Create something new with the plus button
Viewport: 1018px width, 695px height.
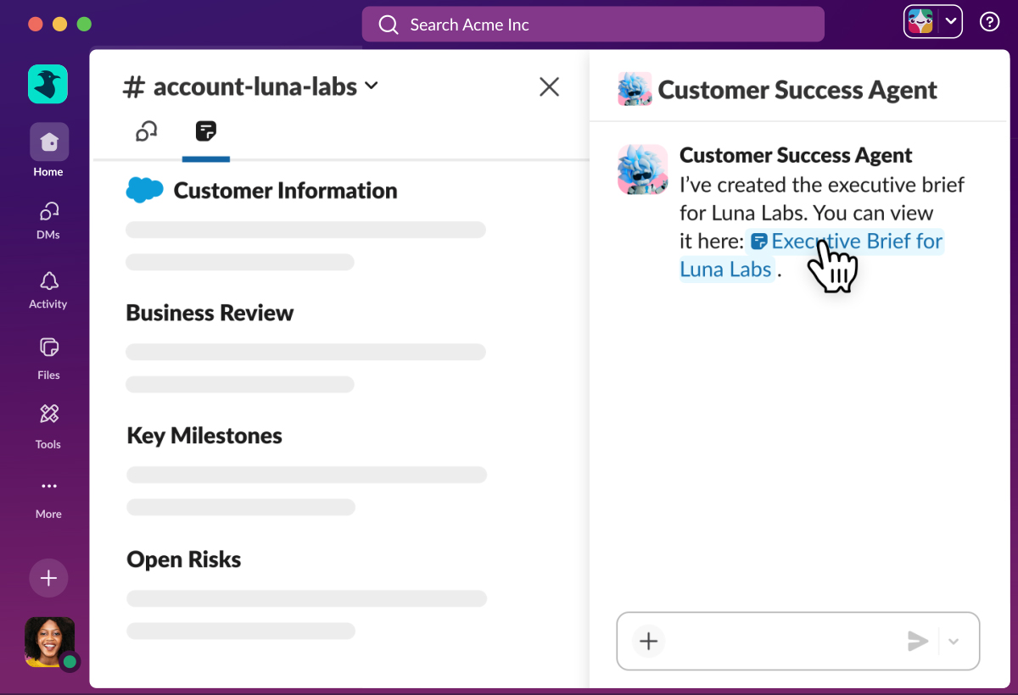click(x=48, y=577)
